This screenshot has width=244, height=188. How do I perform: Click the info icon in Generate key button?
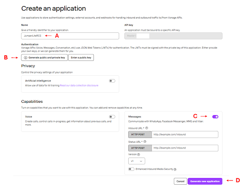tap(25, 58)
